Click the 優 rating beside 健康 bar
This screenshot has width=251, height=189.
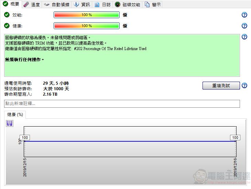pyautogui.click(x=125, y=26)
